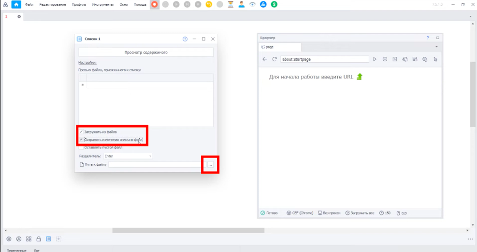Image resolution: width=477 pixels, height=252 pixels.
Task: Click the red Record button in toolbar
Action: click(155, 4)
